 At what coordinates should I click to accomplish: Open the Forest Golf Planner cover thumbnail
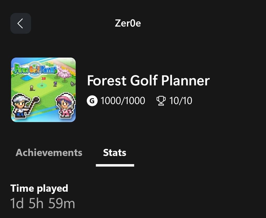coord(43,90)
